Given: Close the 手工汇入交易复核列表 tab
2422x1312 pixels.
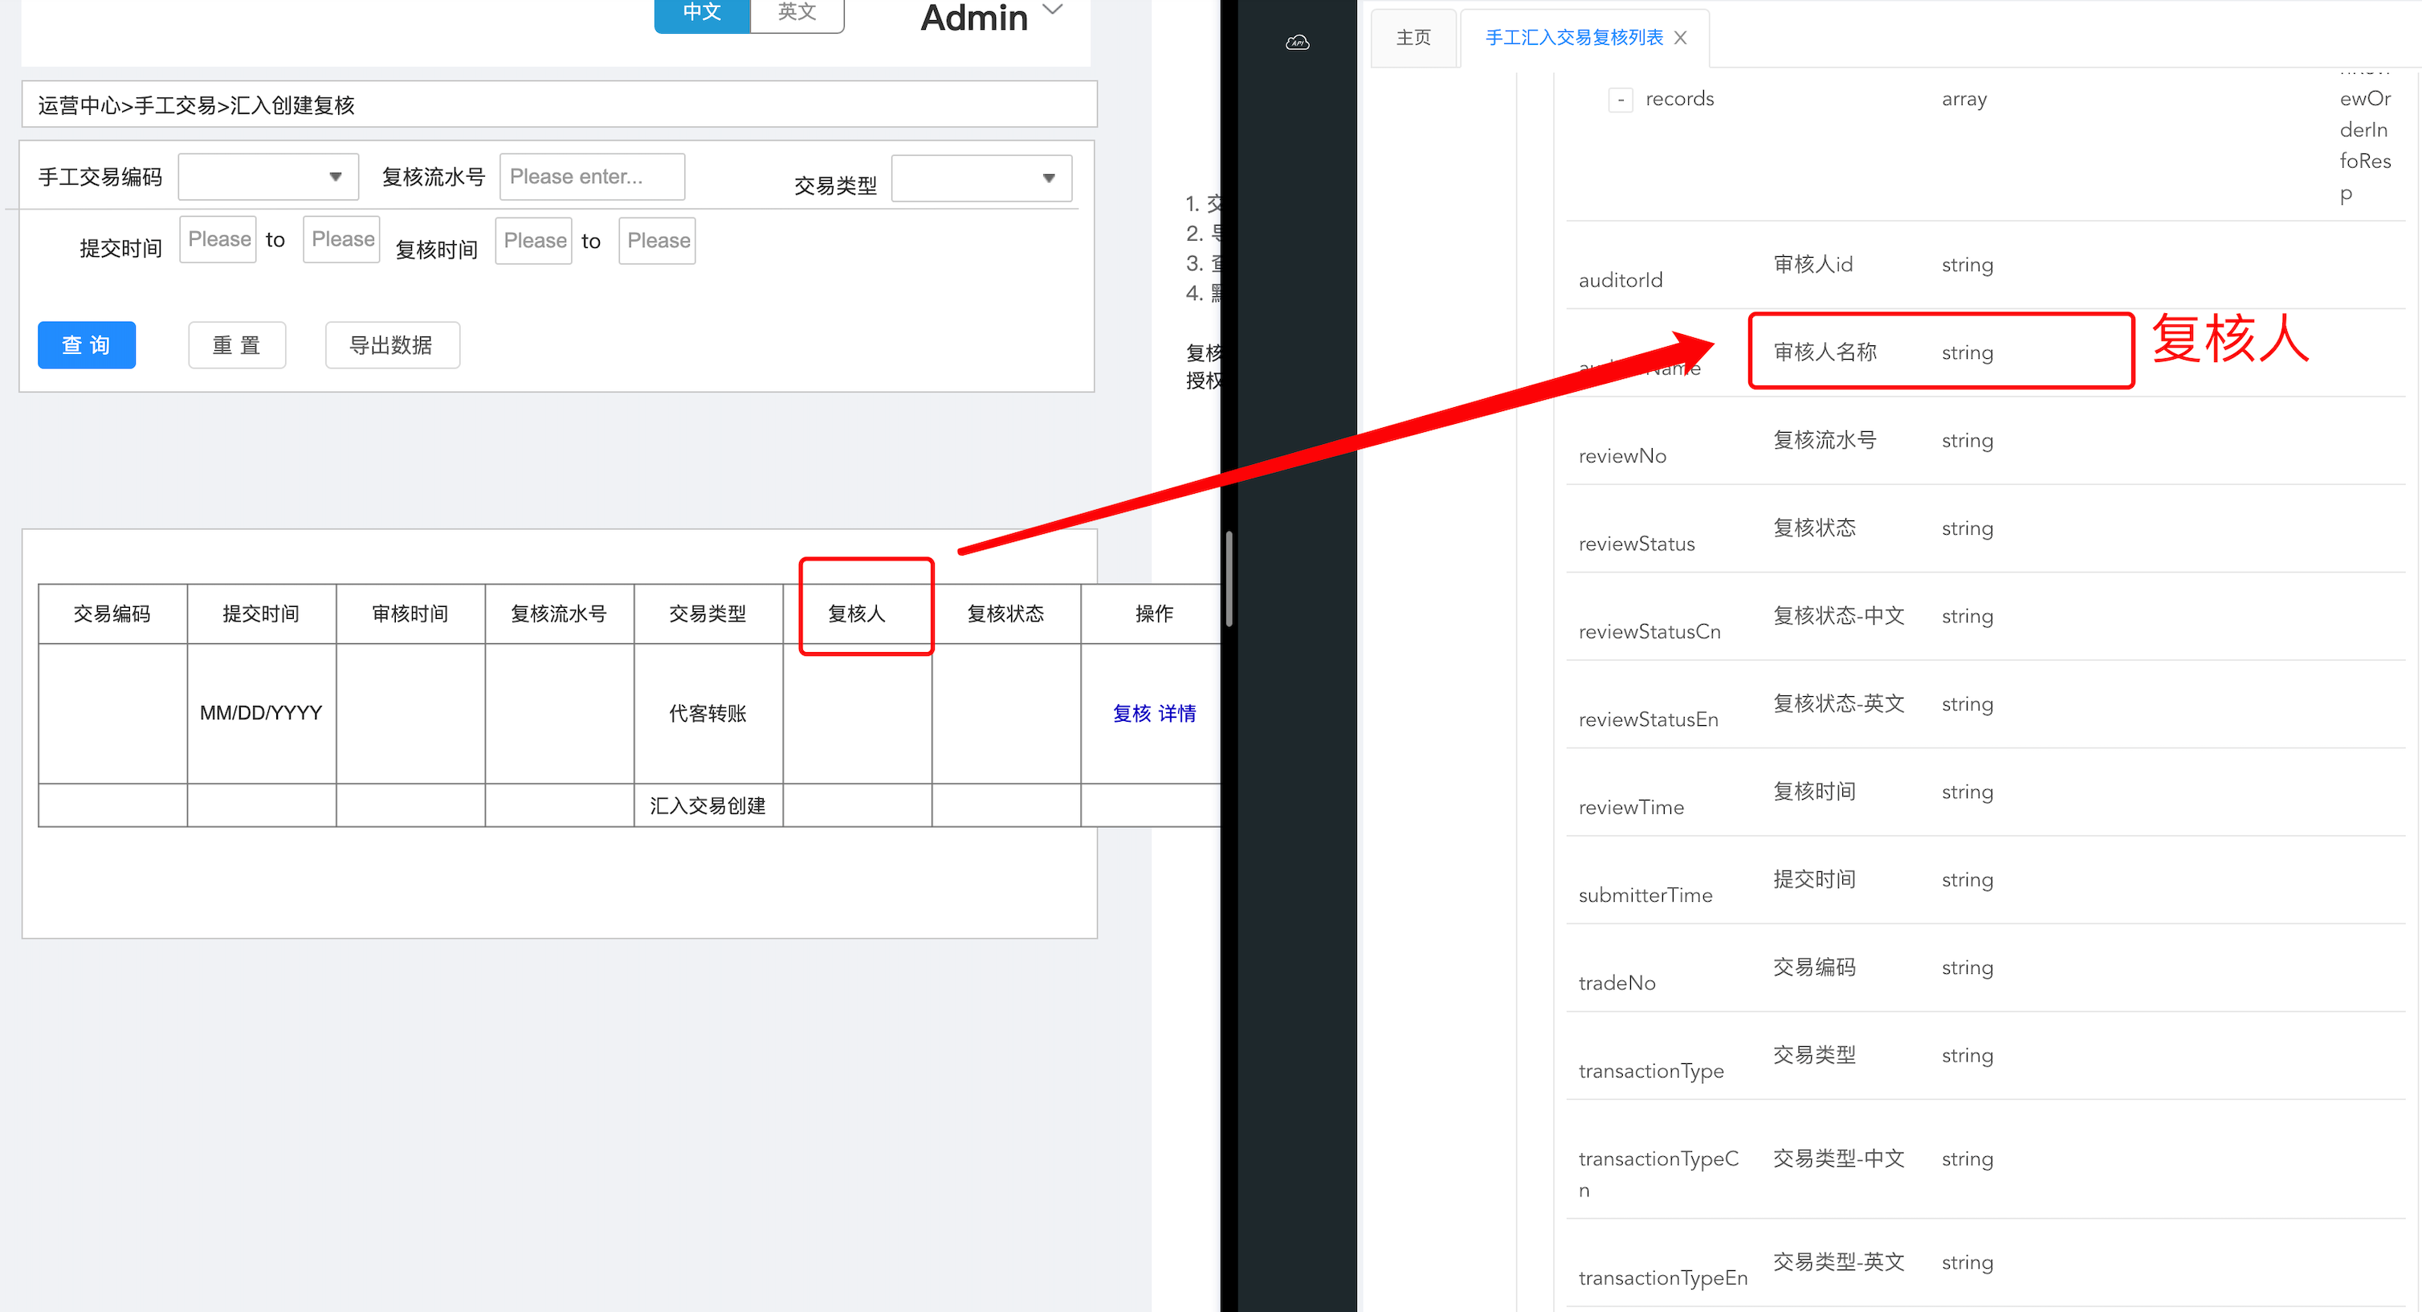Looking at the screenshot, I should click(x=1680, y=38).
